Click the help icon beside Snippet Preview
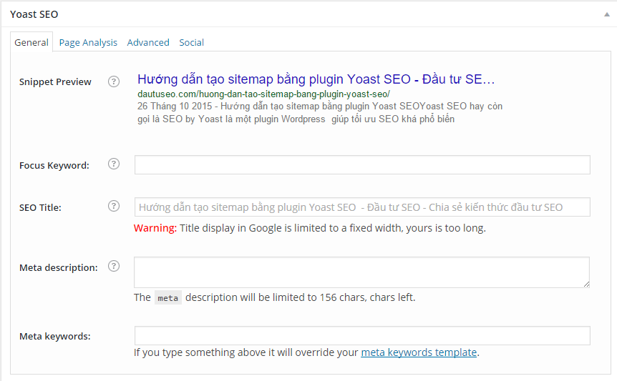617x381 pixels. pos(114,81)
